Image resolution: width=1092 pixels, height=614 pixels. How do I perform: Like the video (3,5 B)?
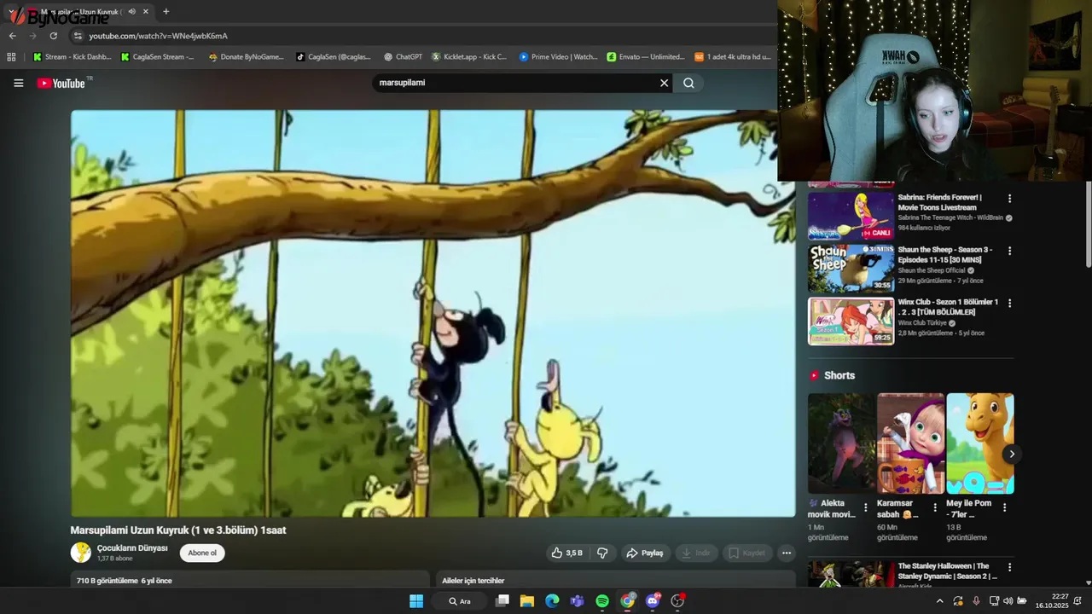point(567,553)
